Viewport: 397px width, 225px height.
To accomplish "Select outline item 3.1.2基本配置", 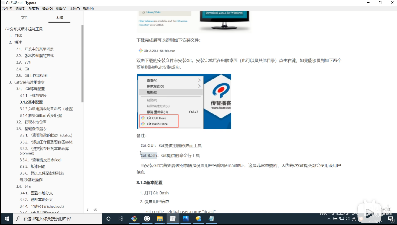I will pyautogui.click(x=31, y=102).
